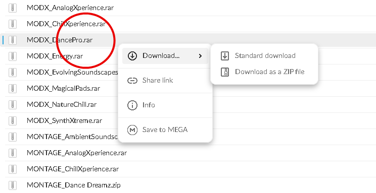The height and width of the screenshot is (193, 376).
Task: Click the Standard download arrow icon
Action: 225,56
